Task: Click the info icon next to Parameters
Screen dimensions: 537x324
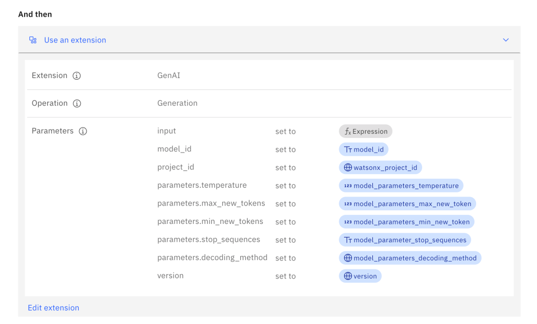Action: coord(83,132)
